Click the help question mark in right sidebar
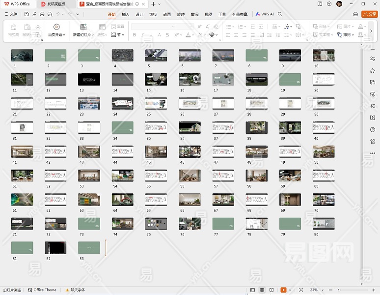 (373, 130)
